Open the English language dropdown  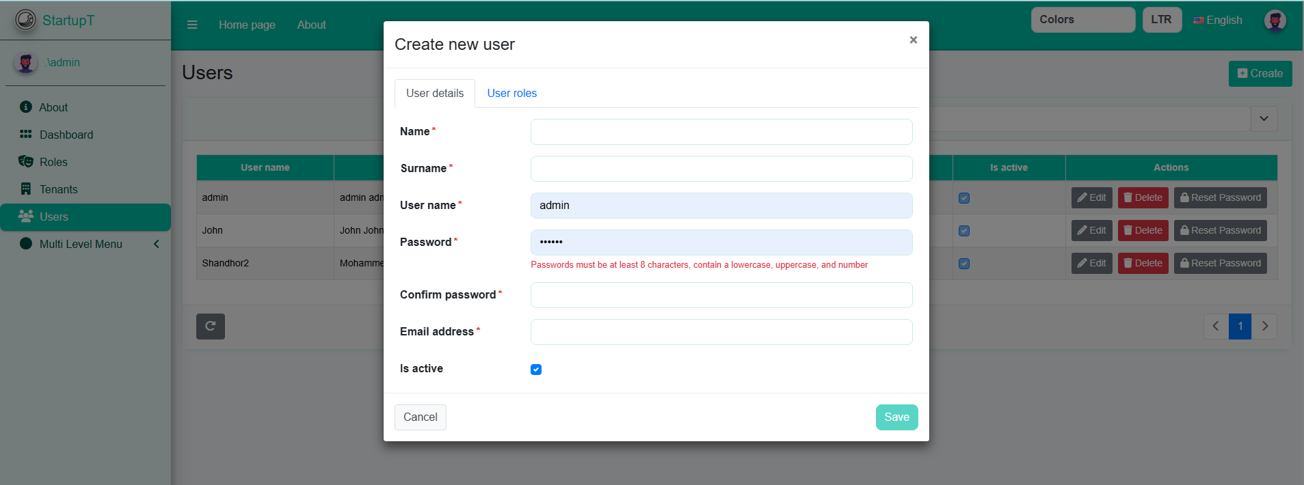tap(1218, 20)
